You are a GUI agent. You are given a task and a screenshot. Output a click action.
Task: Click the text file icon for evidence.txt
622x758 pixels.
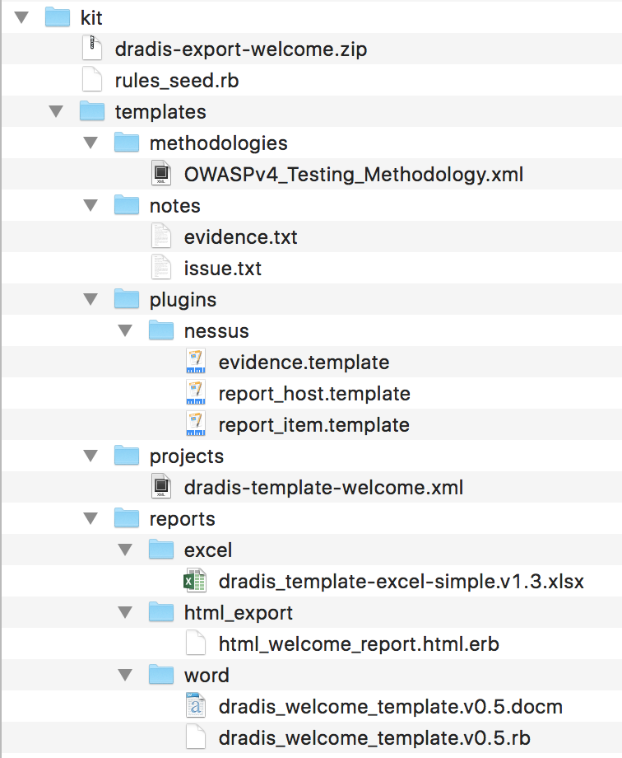click(x=162, y=237)
